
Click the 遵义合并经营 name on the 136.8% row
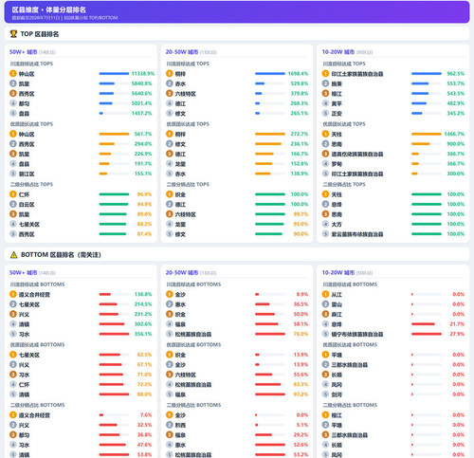pos(34,295)
